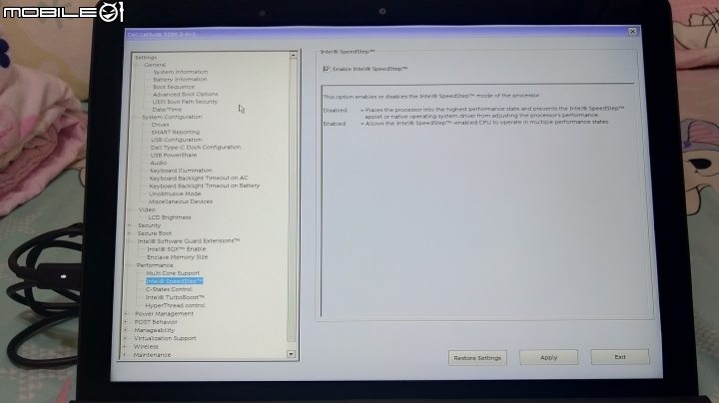Image resolution: width=719 pixels, height=403 pixels.
Task: Select Dell Type-C Dock Configuration
Action: point(196,148)
